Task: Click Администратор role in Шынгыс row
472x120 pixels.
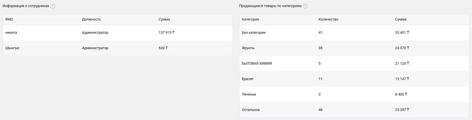Action: pos(95,48)
